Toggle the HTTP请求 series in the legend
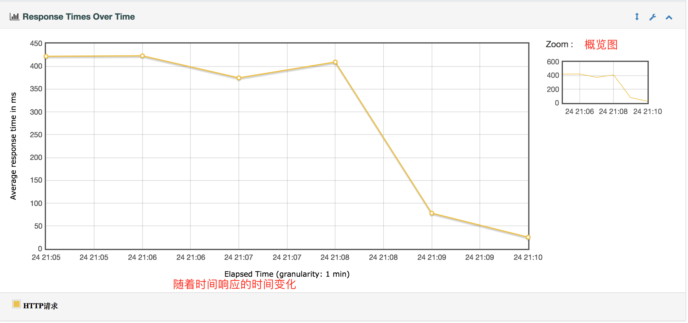 coord(41,305)
